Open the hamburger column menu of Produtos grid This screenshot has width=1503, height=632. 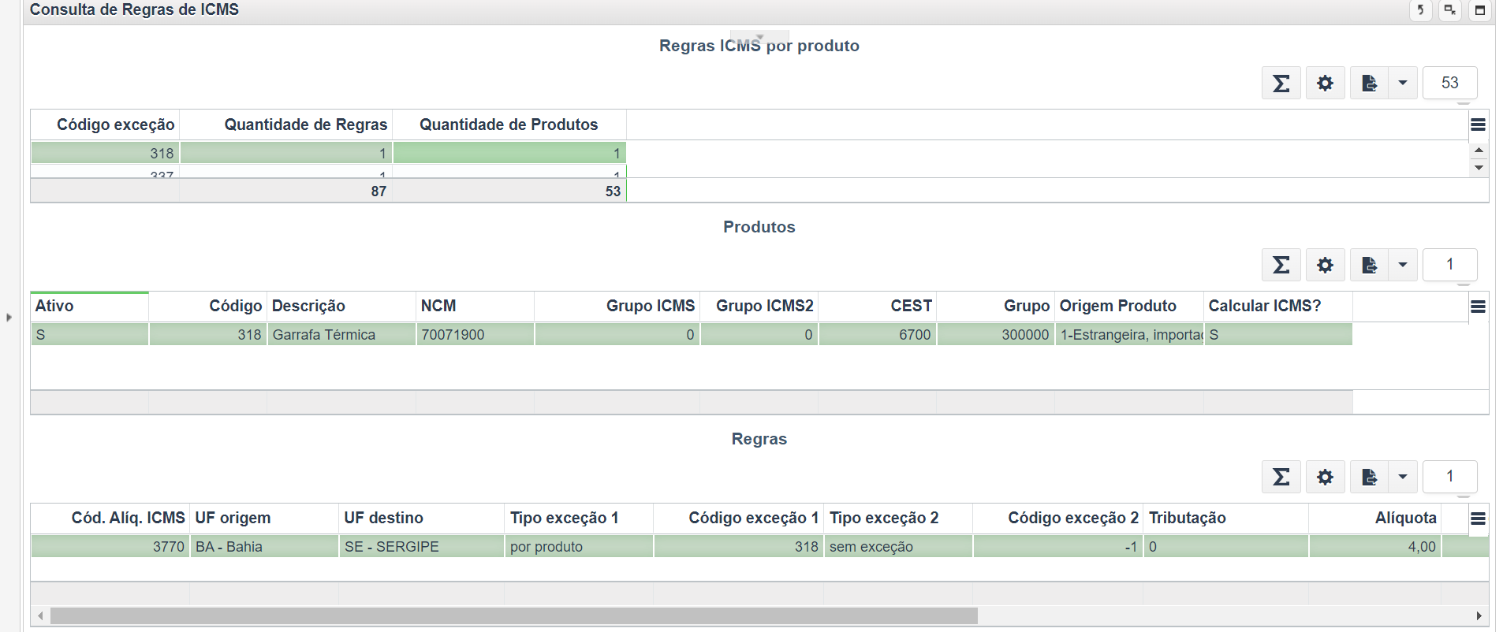coord(1479,307)
